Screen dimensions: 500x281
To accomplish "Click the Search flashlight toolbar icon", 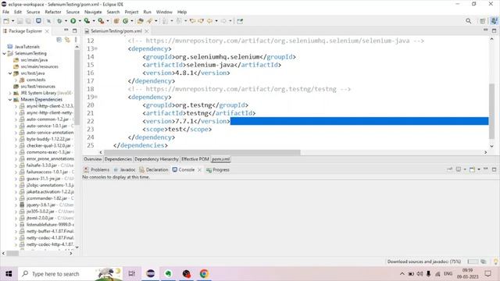I will coord(149,21).
